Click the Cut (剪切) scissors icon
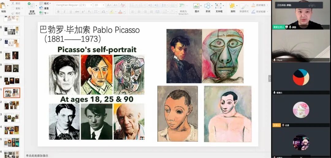 point(13,3)
